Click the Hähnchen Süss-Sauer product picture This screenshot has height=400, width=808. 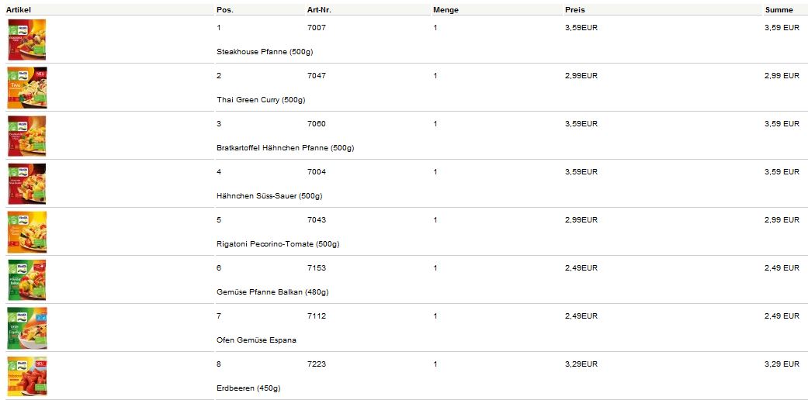tap(26, 184)
